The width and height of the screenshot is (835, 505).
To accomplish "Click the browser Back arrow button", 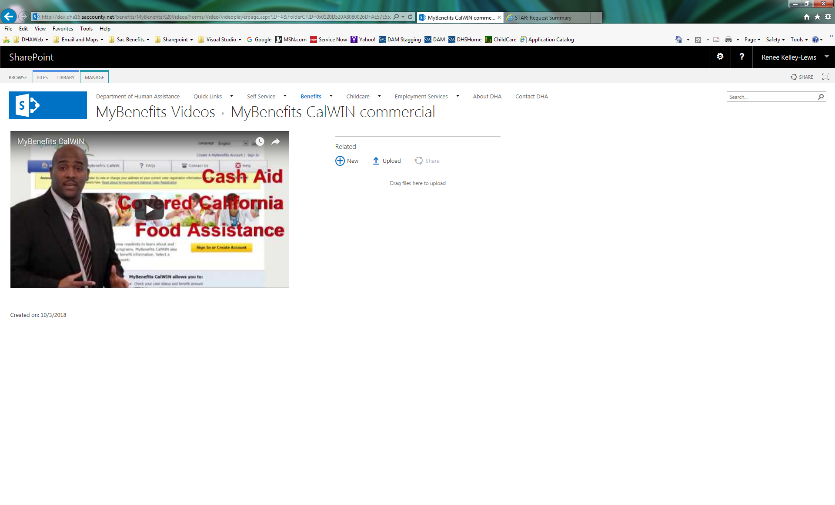I will pyautogui.click(x=9, y=17).
